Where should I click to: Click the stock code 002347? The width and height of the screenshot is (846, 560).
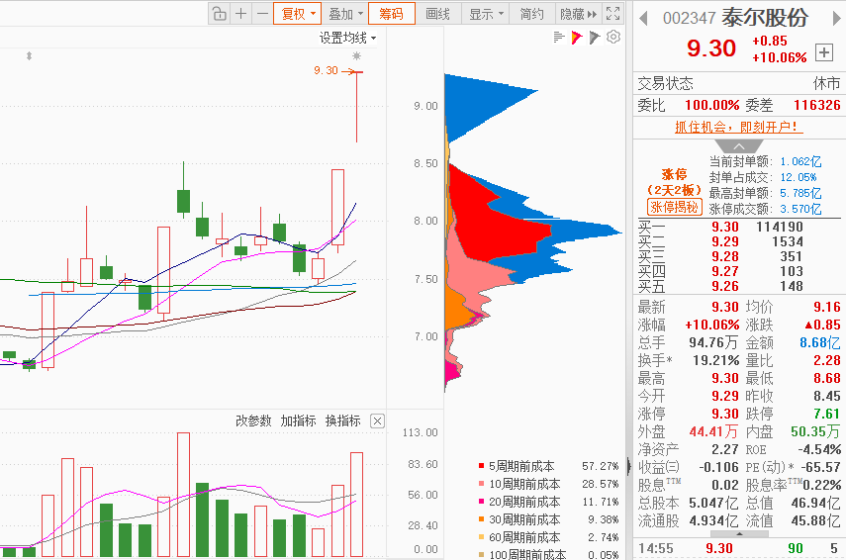coord(689,19)
